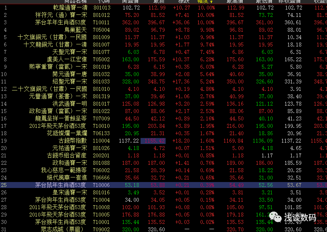327x232 pixels.
Task: Choose the 十文龍銅元(甘肅)一清 row
Action: [x=55, y=45]
